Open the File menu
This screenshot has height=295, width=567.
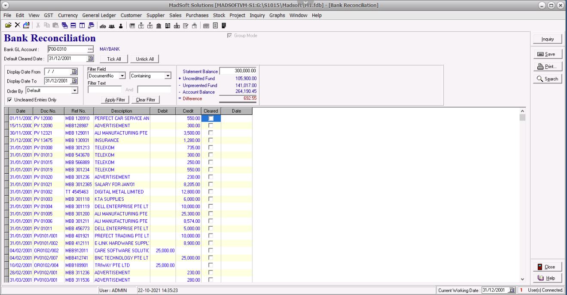[x=7, y=15]
